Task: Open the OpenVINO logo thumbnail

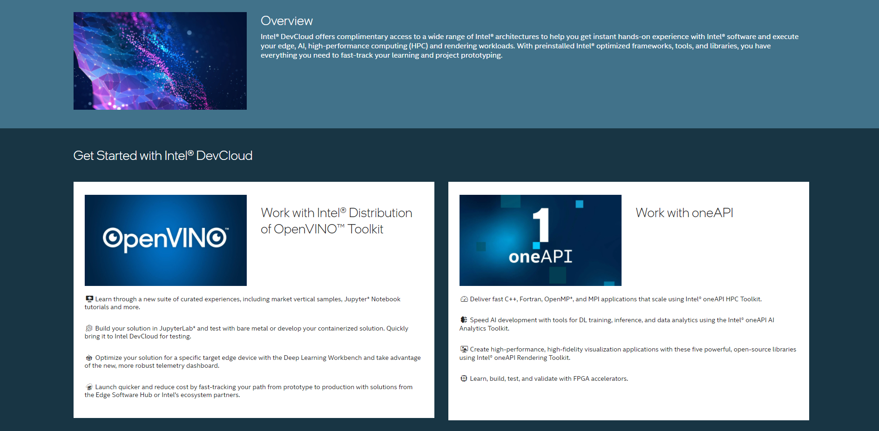Action: pos(166,240)
